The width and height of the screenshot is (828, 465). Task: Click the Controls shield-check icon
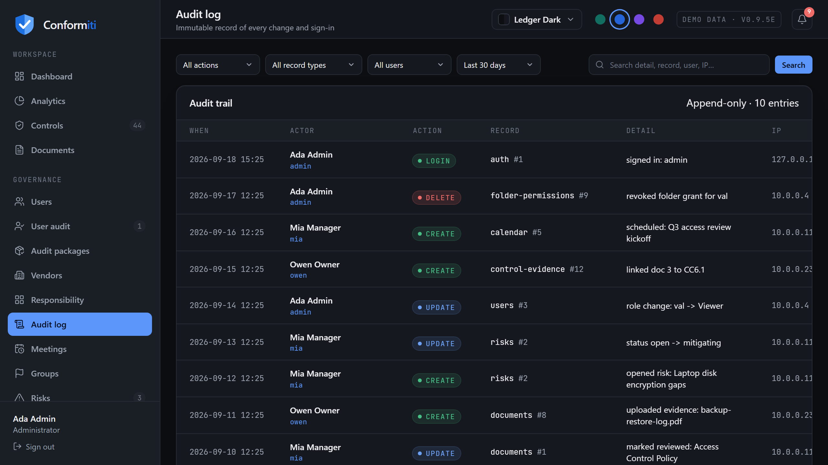click(19, 125)
